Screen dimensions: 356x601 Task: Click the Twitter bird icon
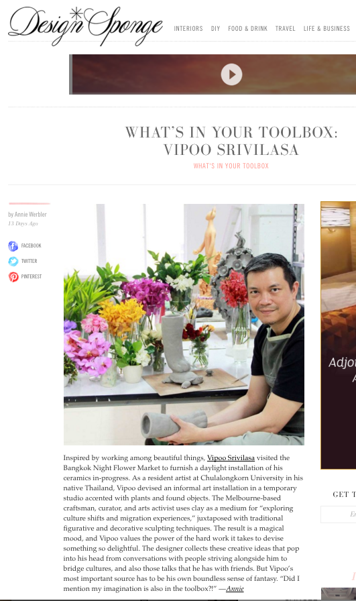click(13, 262)
